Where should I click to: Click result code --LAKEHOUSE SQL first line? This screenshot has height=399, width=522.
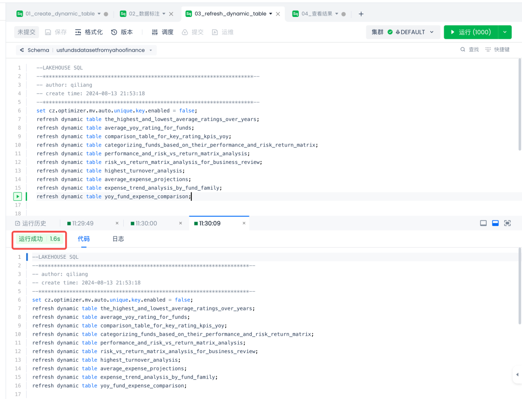pyautogui.click(x=55, y=257)
